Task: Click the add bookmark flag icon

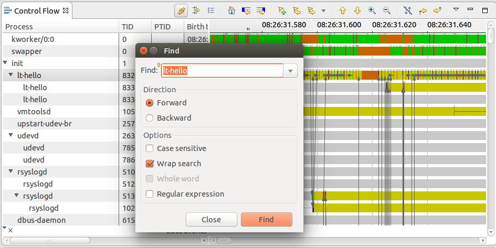Action: pyautogui.click(x=282, y=10)
